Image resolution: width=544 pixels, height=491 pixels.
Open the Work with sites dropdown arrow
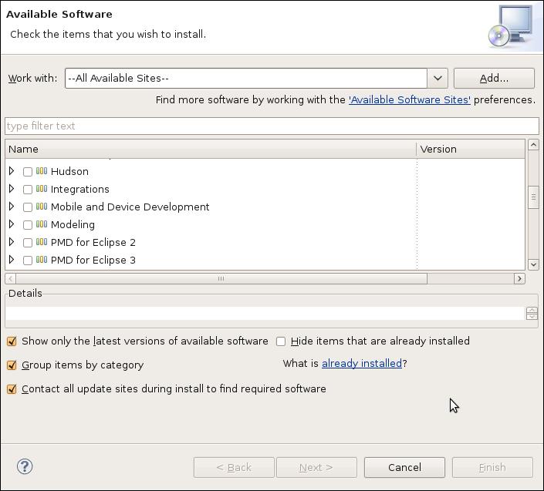pyautogui.click(x=438, y=79)
